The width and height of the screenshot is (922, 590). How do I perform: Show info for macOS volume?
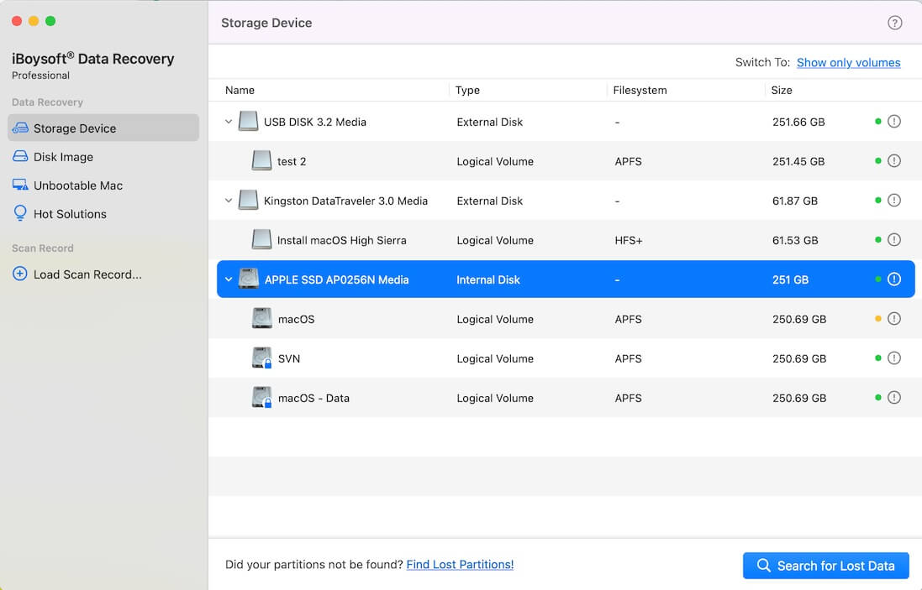893,319
